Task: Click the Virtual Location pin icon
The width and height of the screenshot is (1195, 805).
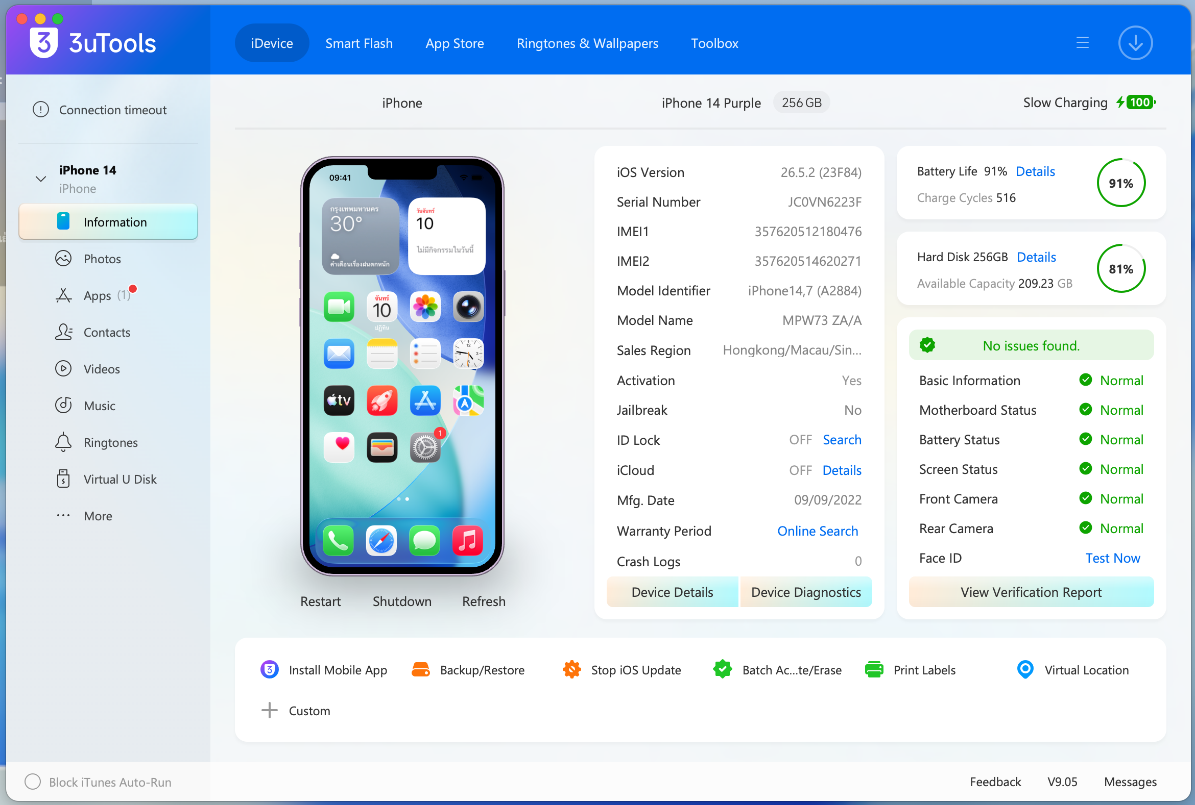Action: tap(1025, 669)
